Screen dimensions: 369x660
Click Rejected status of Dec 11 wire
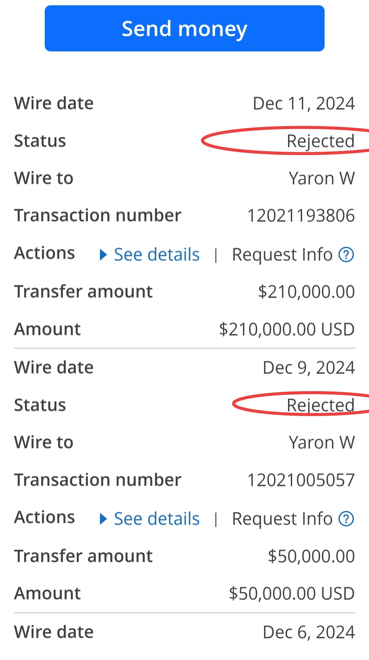click(x=320, y=141)
